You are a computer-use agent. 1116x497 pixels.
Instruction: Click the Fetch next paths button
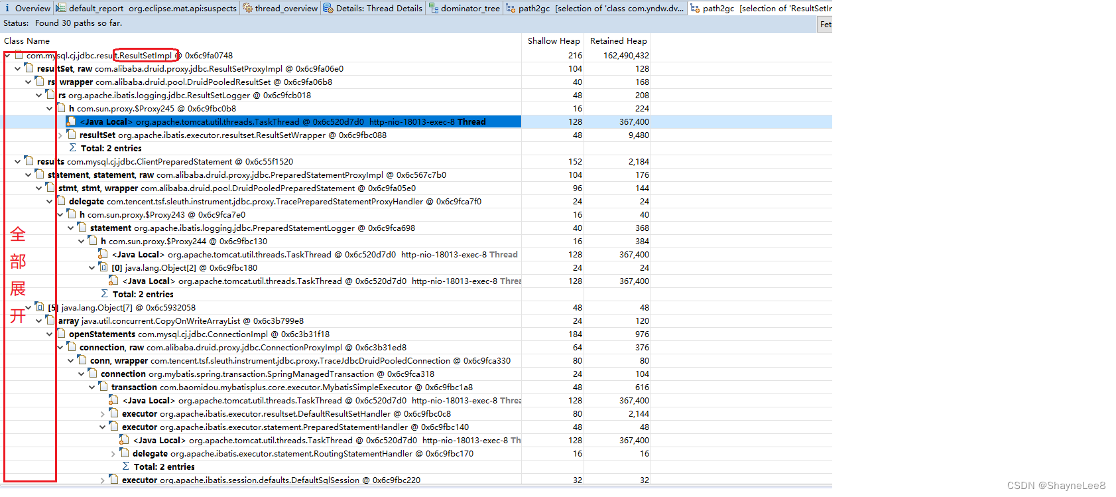coord(825,24)
